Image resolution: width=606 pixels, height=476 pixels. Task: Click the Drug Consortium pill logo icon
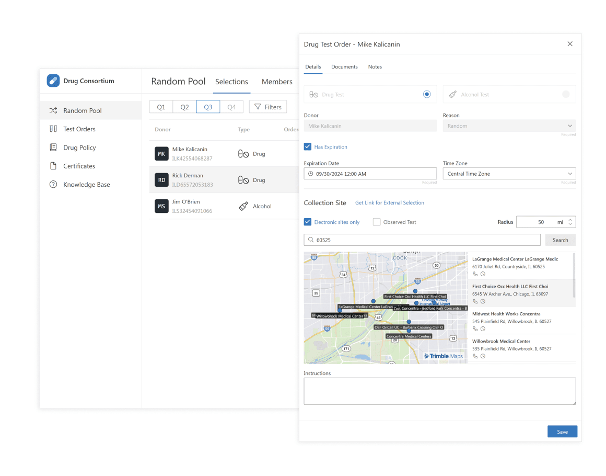click(x=53, y=81)
